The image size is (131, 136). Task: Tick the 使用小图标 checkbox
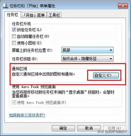14,43
